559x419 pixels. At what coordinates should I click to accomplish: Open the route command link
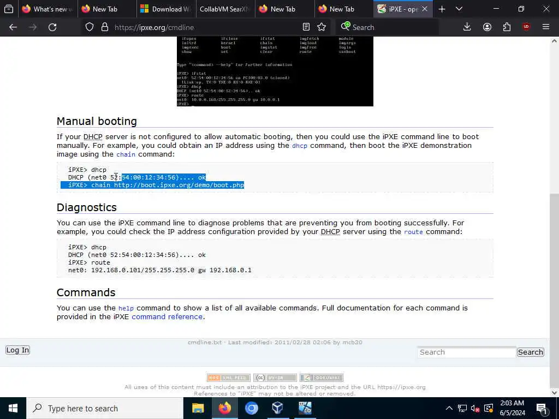click(x=413, y=232)
